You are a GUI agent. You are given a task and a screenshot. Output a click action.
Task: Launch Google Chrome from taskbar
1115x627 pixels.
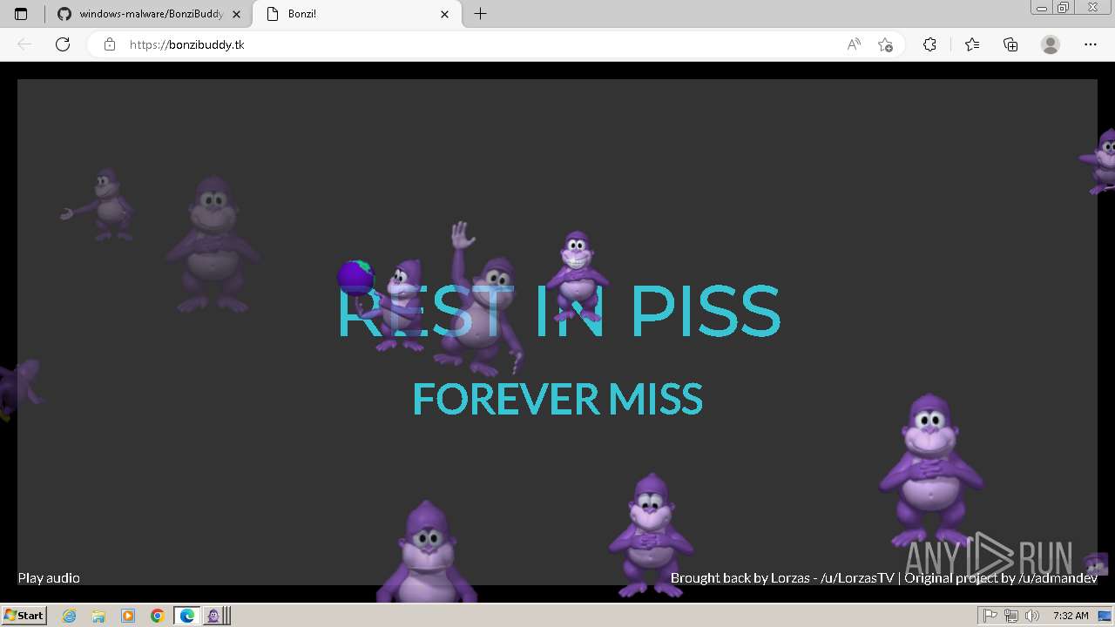[158, 616]
